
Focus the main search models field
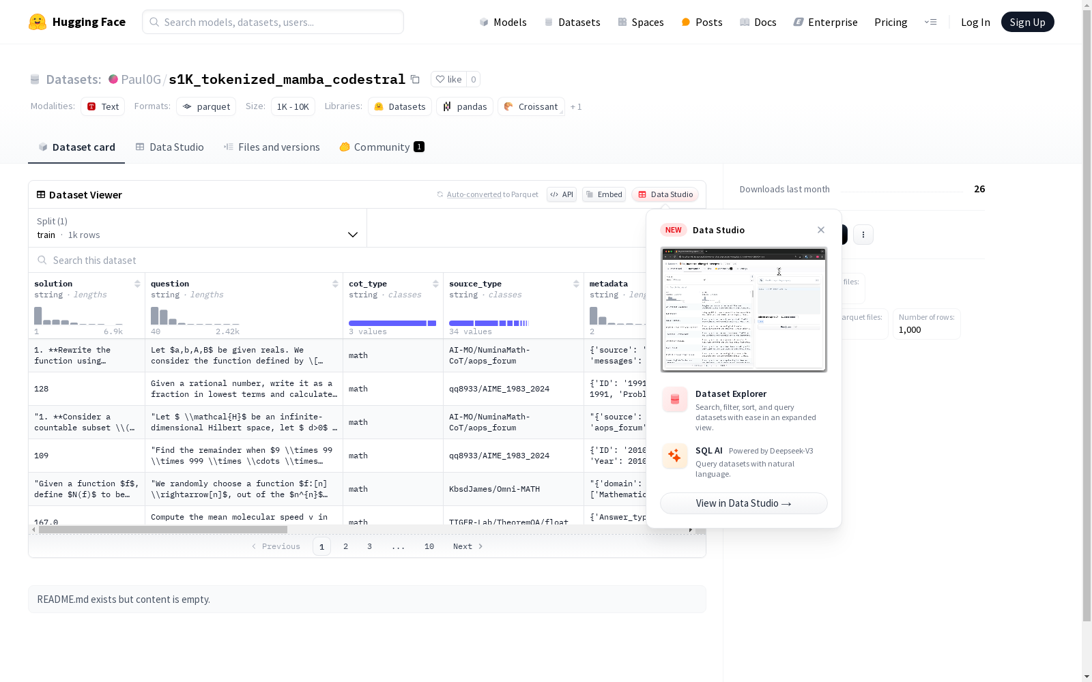click(x=273, y=22)
